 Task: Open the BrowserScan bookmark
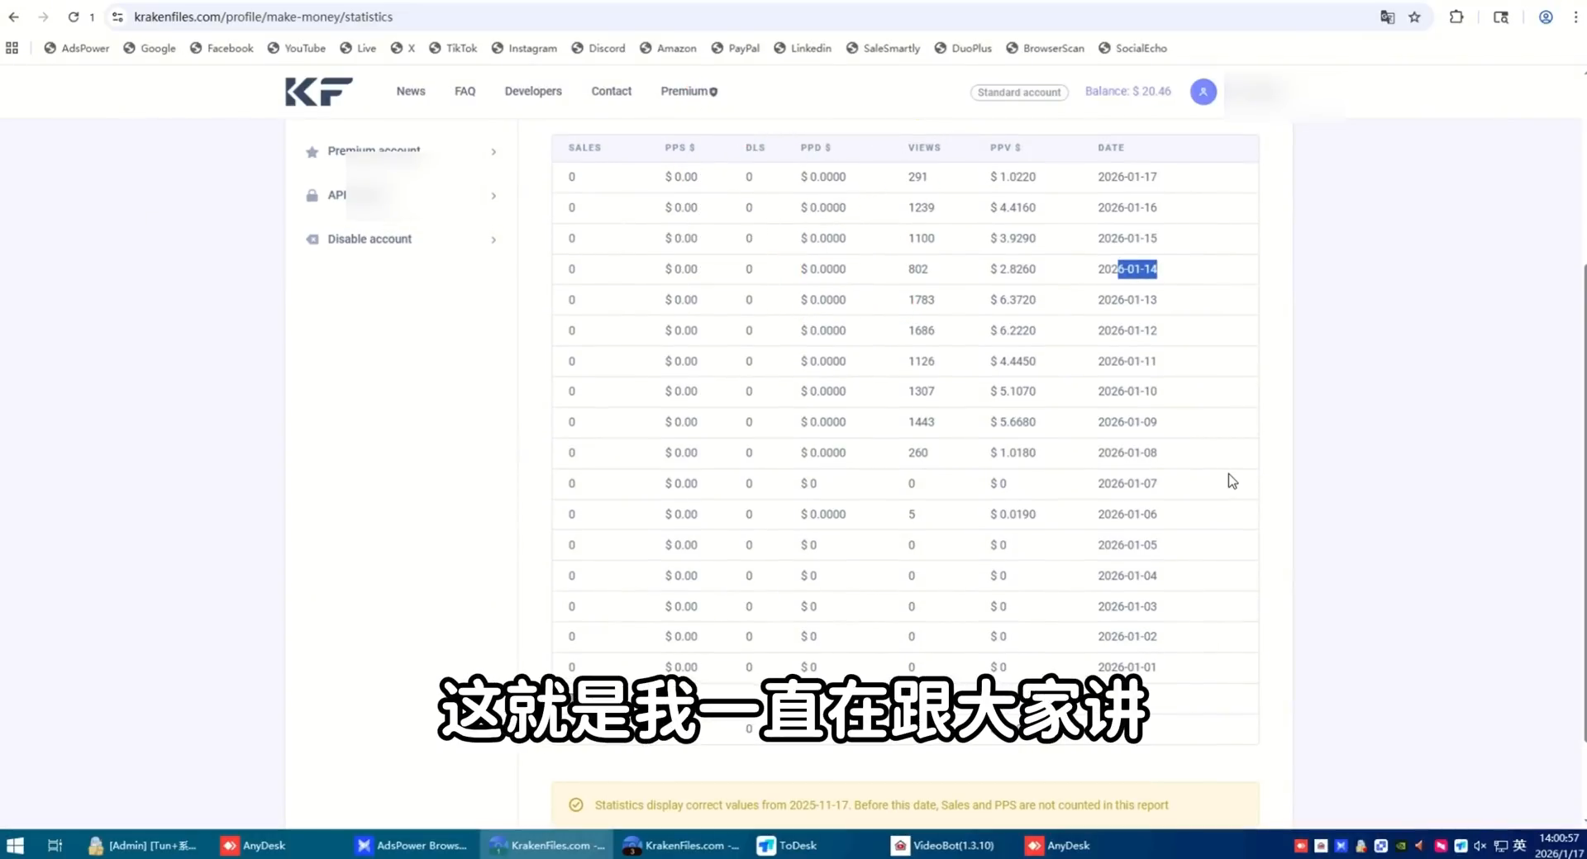pyautogui.click(x=1045, y=48)
